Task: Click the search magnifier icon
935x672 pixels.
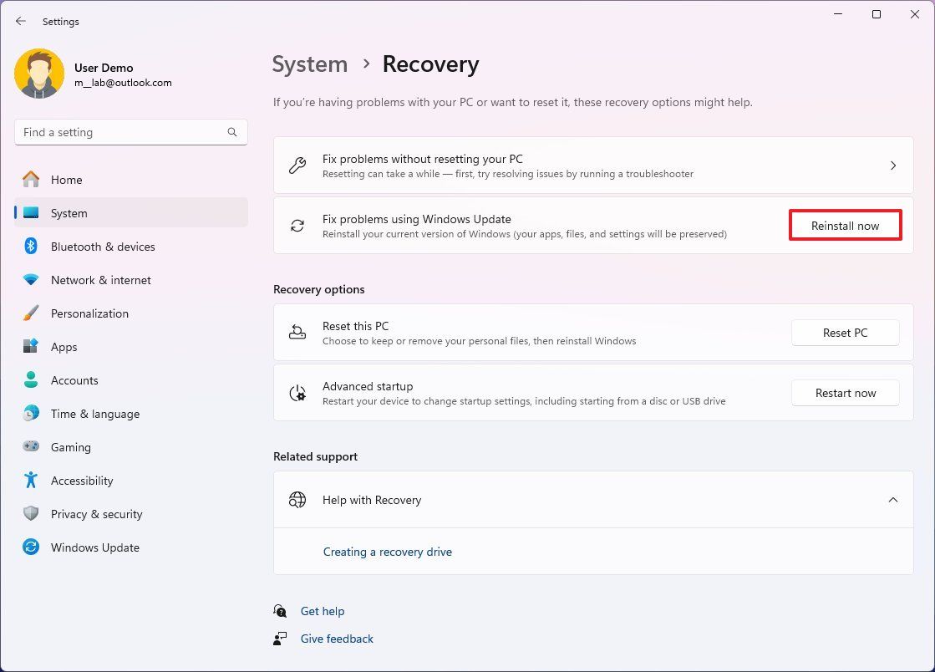Action: (231, 132)
